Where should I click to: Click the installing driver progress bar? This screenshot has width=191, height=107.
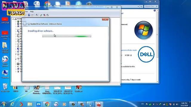(x=67, y=36)
